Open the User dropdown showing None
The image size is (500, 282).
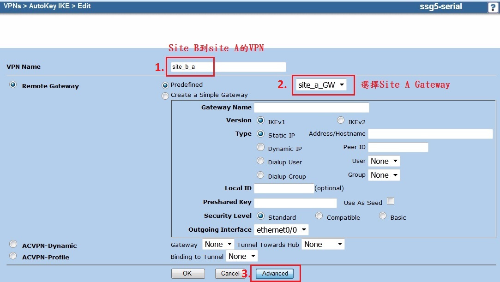(x=384, y=161)
